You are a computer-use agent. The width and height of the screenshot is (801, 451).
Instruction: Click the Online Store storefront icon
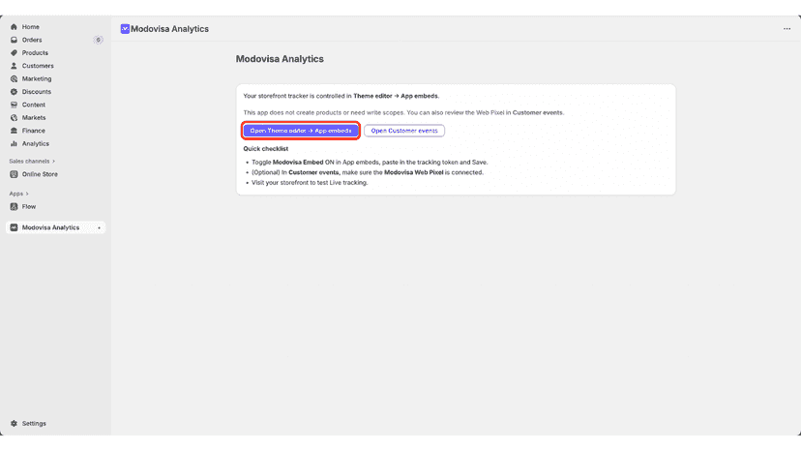click(x=14, y=174)
